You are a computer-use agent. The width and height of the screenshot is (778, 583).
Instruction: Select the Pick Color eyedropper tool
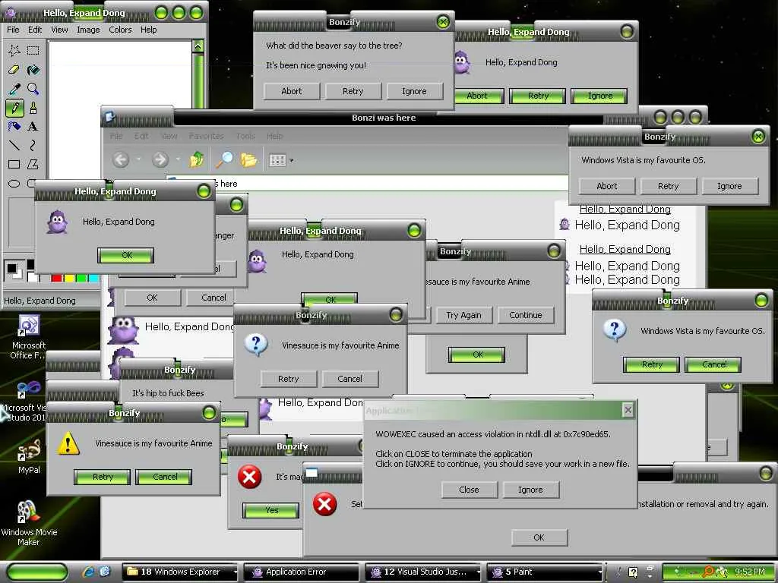(x=14, y=89)
